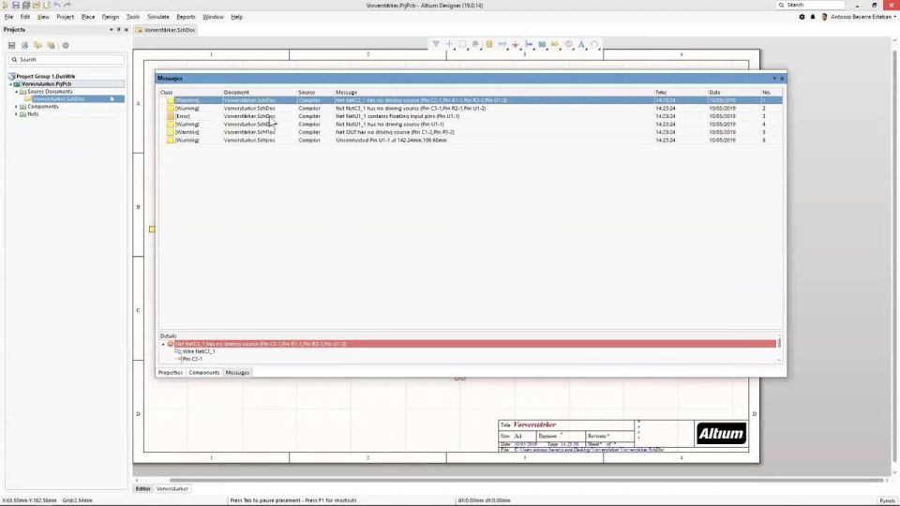Click the Redo arrow in the title bar
The height and width of the screenshot is (506, 900).
point(67,5)
